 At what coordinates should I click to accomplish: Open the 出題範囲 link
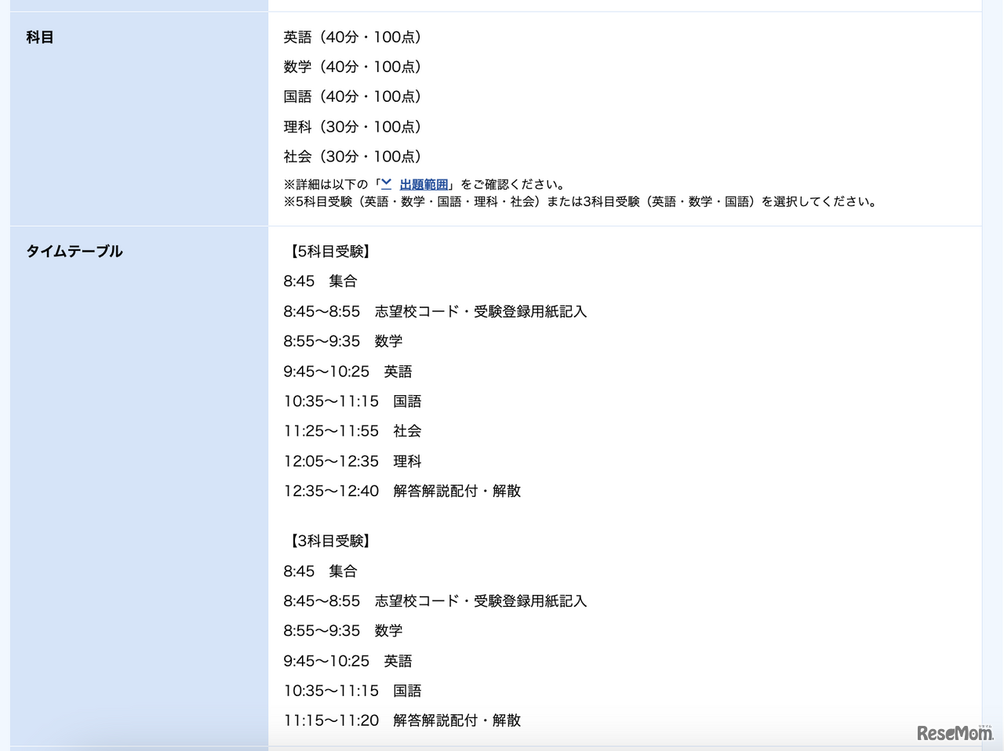click(424, 184)
